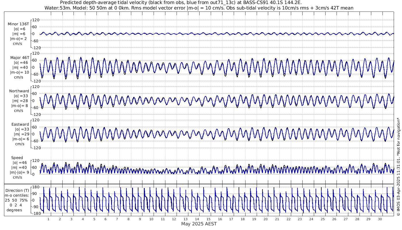Click '|m|-|o|= 9' under Speed label
Image resolution: width=402 pixels, height=230 pixels.
[19, 172]
